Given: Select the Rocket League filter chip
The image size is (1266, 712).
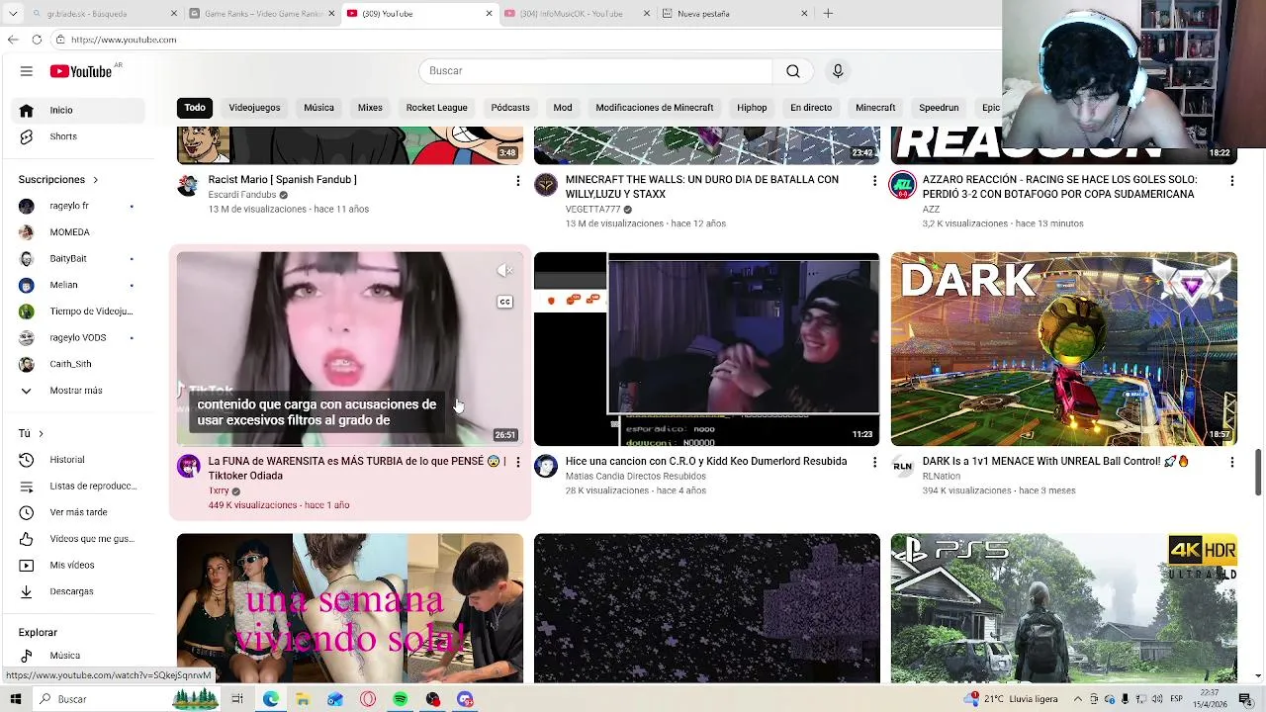Looking at the screenshot, I should point(436,108).
